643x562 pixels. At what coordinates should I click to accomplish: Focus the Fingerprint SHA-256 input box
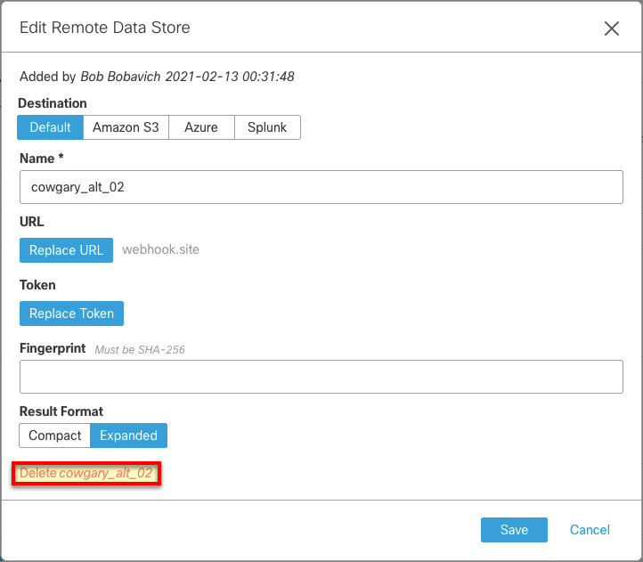[x=321, y=377]
